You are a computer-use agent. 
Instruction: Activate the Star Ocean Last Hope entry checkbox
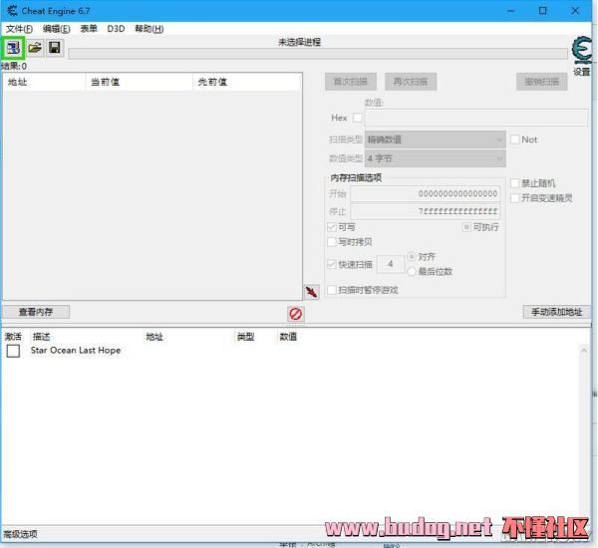(x=13, y=351)
